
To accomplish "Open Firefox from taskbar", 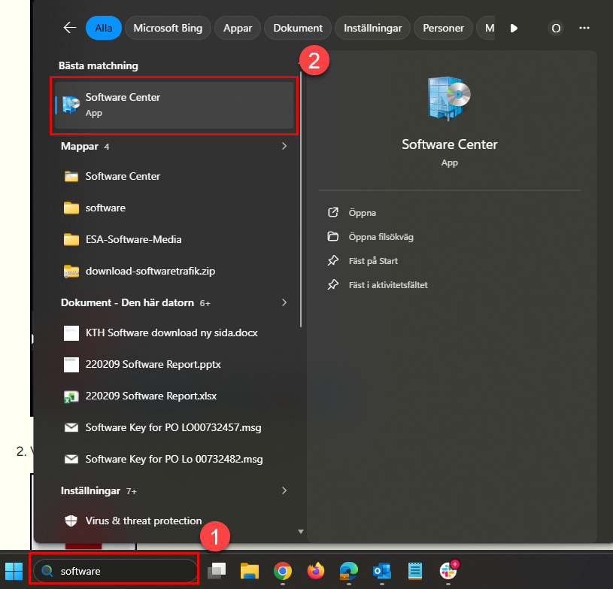I will pyautogui.click(x=316, y=571).
